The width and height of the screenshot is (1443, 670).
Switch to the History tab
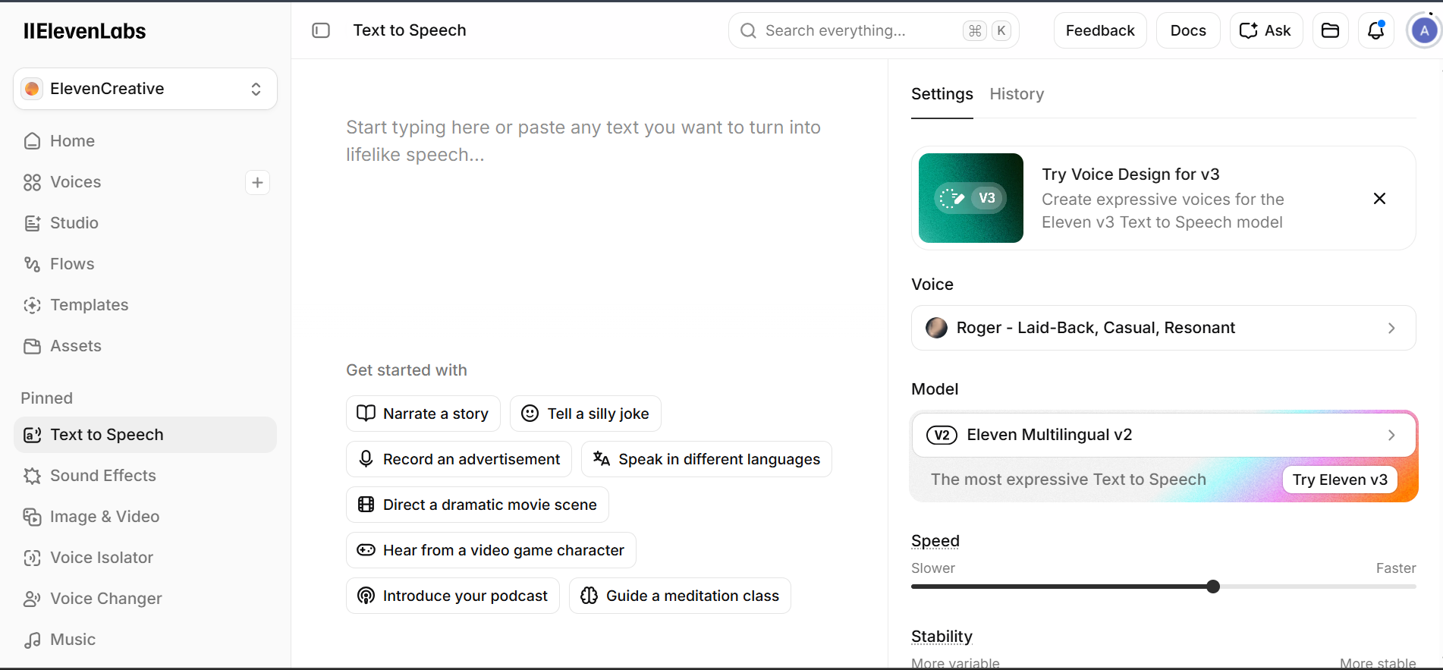[1017, 94]
